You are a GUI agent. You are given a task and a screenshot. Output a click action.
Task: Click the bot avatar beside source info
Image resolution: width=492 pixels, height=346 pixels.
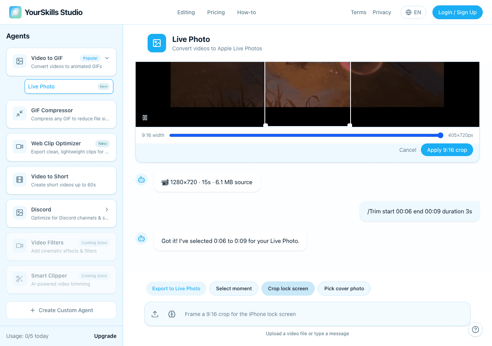coord(141,180)
